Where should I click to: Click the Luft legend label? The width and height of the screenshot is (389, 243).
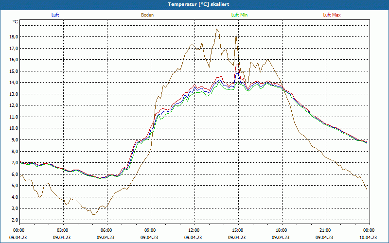click(x=55, y=15)
